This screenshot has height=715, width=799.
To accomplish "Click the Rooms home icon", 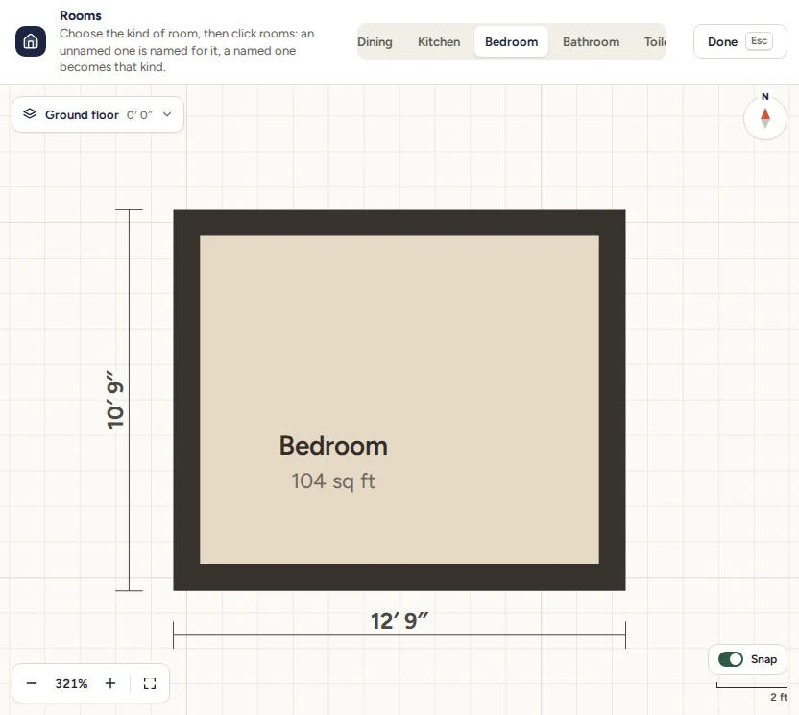I will click(x=31, y=41).
